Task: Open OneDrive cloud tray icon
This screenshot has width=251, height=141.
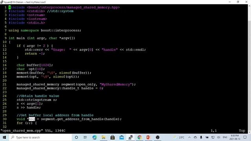Action: (x=195, y=137)
